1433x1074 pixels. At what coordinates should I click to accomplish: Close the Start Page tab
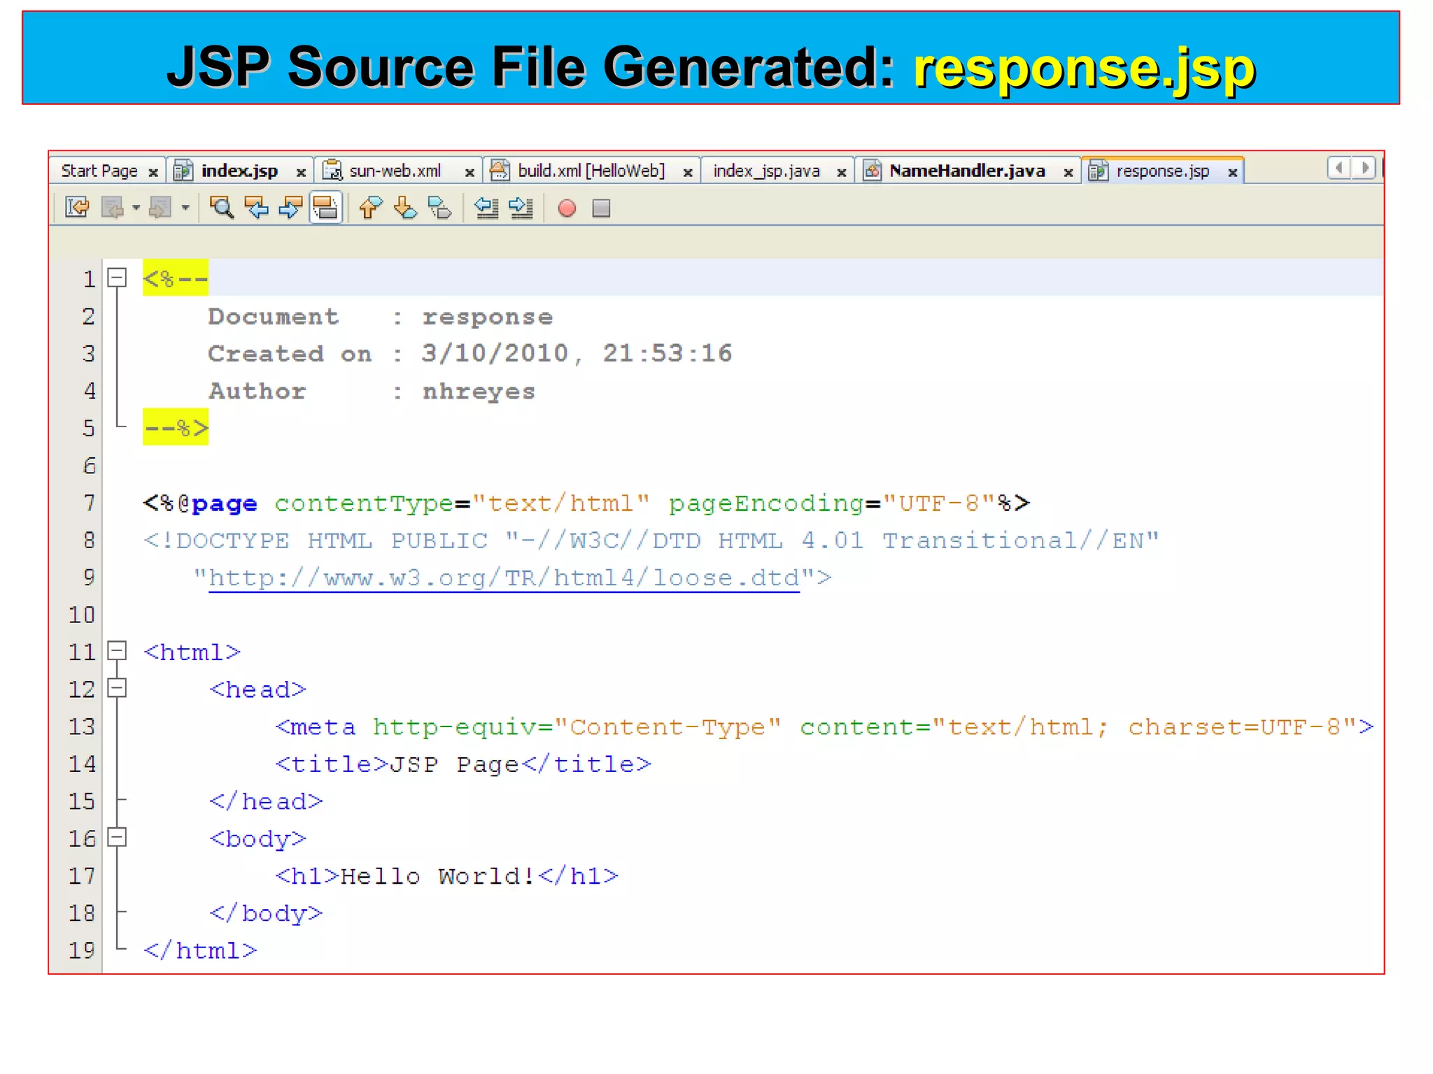tap(153, 172)
